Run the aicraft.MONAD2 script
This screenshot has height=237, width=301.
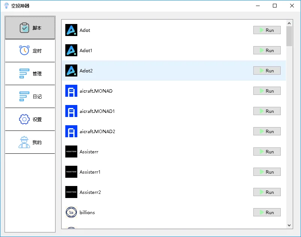coord(267,131)
